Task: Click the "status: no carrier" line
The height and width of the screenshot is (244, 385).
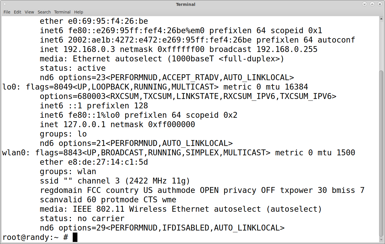Action: tap(82, 218)
